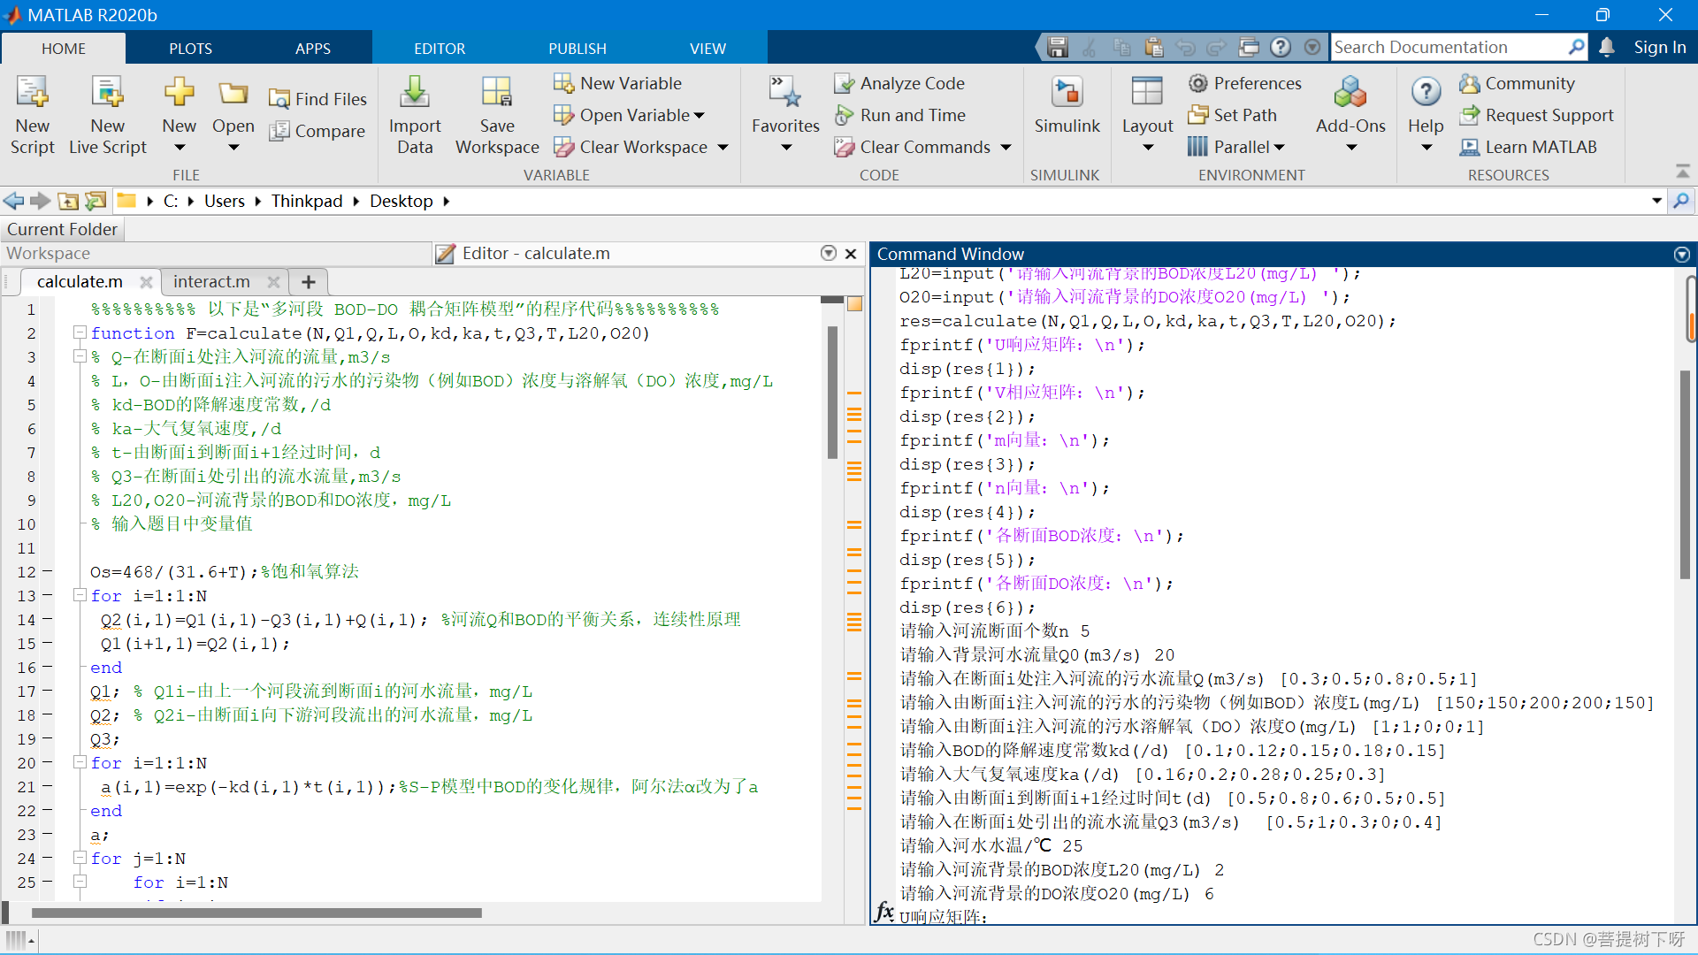The image size is (1698, 955).
Task: Open the Import Data tool
Action: point(414,93)
